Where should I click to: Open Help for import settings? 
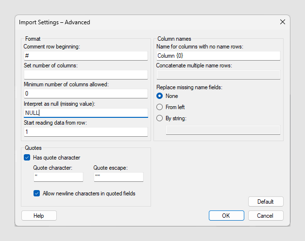(x=39, y=216)
